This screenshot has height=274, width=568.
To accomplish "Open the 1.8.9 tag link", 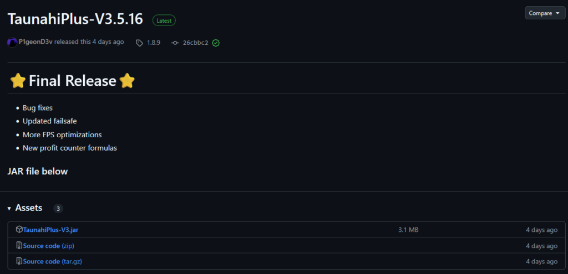I will 154,43.
